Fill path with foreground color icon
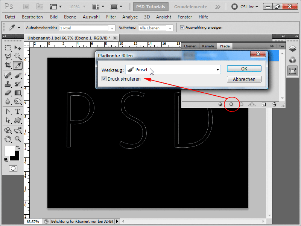The width and height of the screenshot is (301, 226). pyautogui.click(x=220, y=104)
